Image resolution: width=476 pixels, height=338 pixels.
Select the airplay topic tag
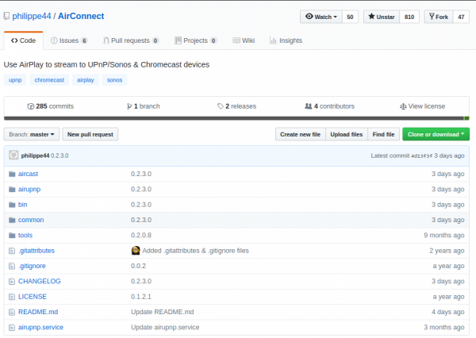coord(86,80)
